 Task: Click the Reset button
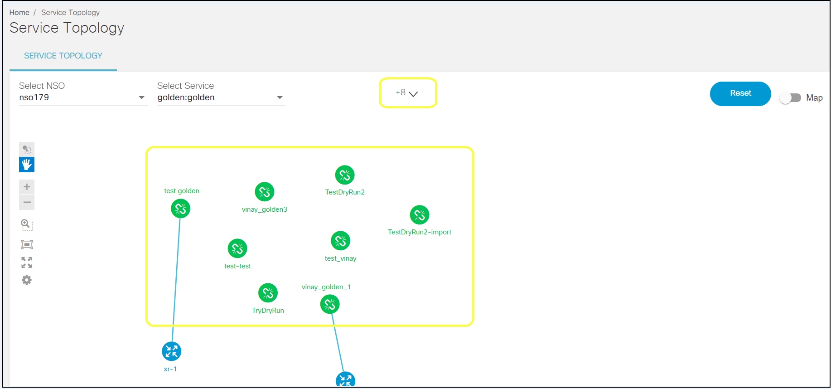pyautogui.click(x=740, y=93)
